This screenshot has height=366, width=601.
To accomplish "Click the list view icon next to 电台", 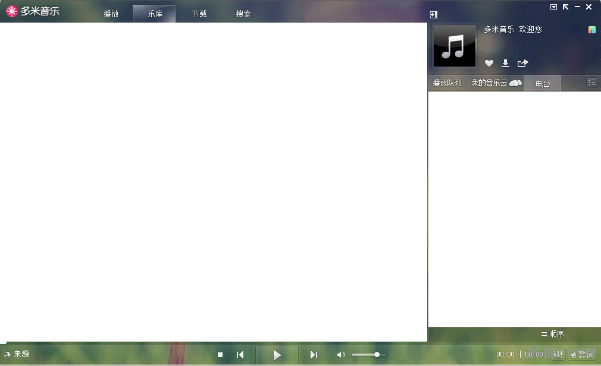I will pyautogui.click(x=591, y=83).
